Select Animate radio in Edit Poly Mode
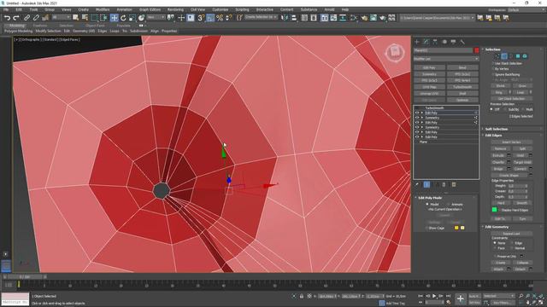Image resolution: width=547 pixels, height=307 pixels. [x=448, y=205]
